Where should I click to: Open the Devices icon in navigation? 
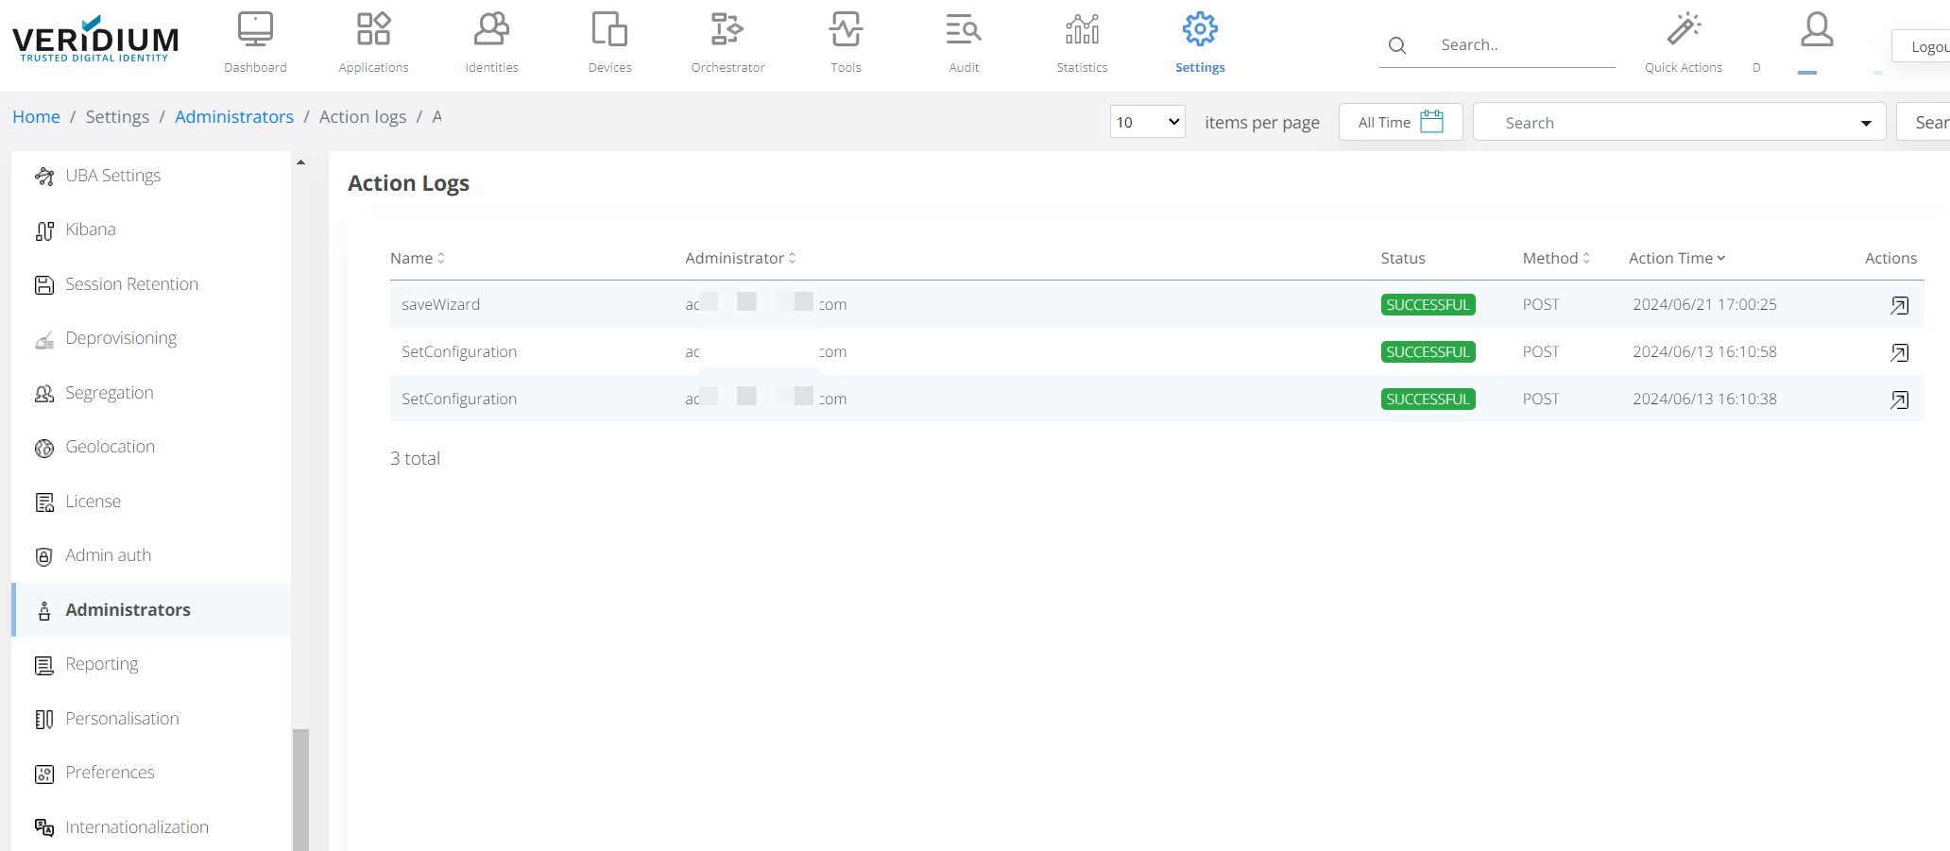pyautogui.click(x=609, y=30)
